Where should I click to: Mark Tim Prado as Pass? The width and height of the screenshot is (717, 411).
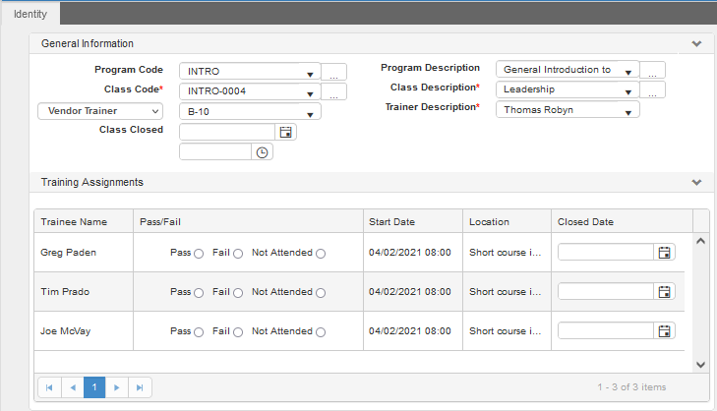tap(199, 293)
